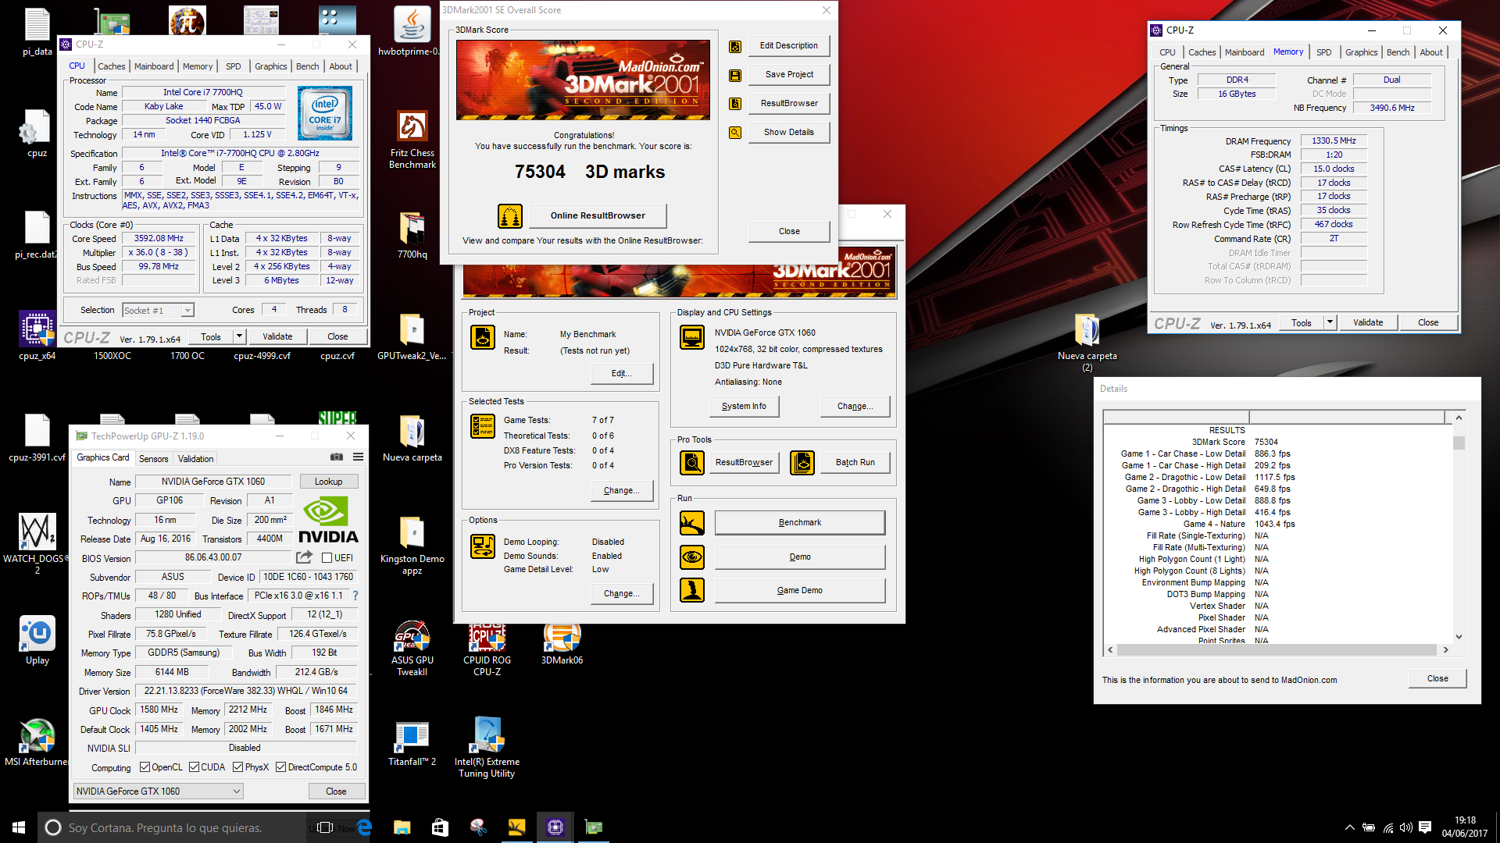Open the 3DMark06 desktop shortcut
This screenshot has width=1500, height=843.
coord(562,645)
